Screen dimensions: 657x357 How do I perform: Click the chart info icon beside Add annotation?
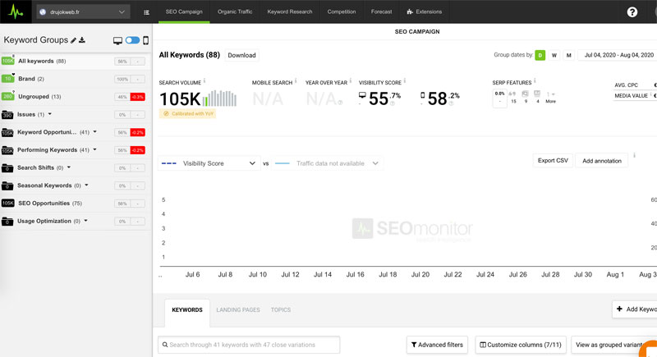point(634,155)
